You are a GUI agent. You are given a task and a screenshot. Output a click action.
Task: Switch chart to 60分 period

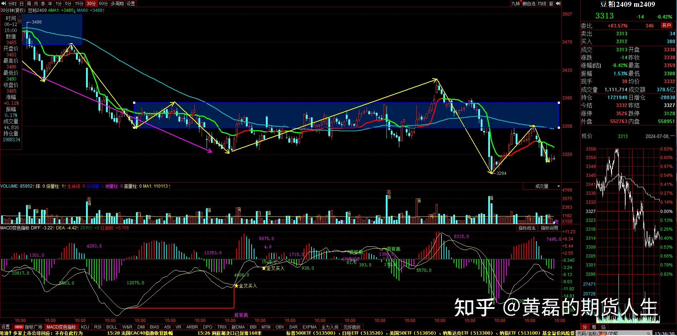click(x=103, y=4)
